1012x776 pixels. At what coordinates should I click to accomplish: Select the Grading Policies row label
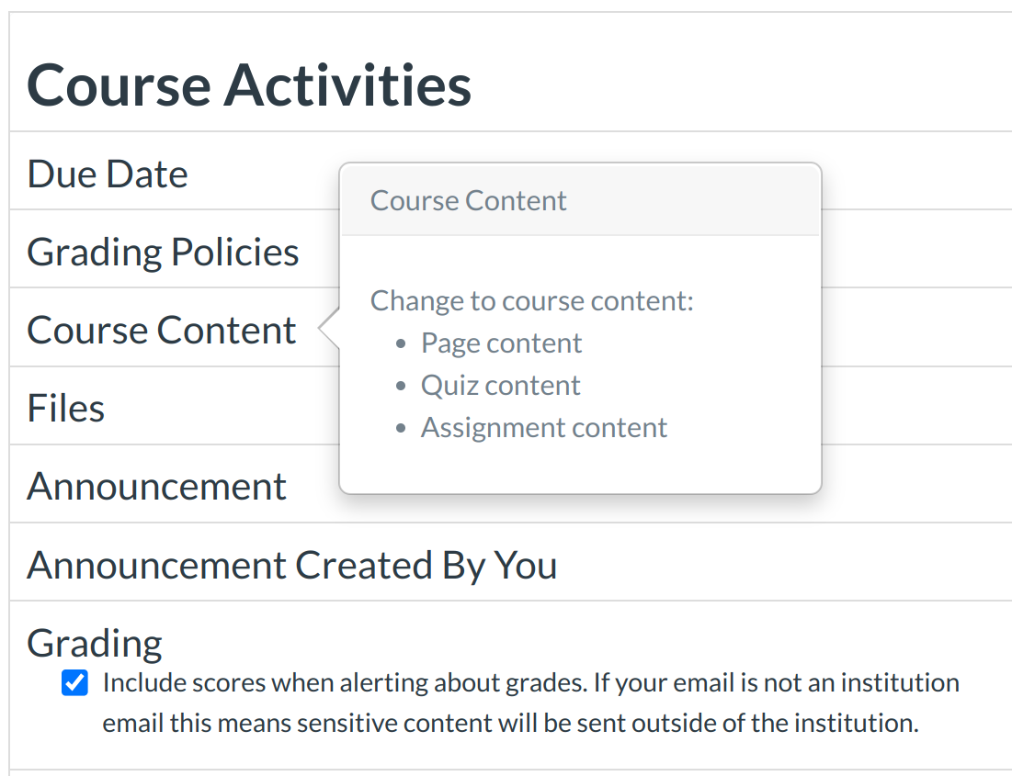163,253
